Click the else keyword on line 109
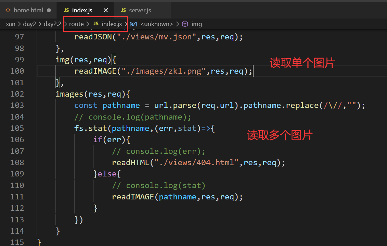Image resolution: width=387 pixels, height=246 pixels. [x=107, y=174]
